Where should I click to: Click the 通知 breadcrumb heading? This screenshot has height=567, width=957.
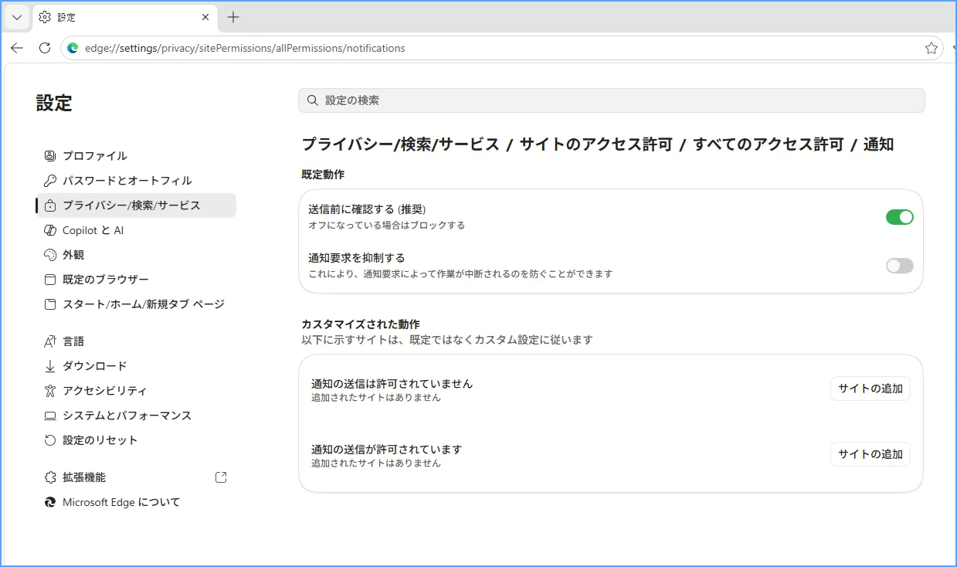pos(878,144)
